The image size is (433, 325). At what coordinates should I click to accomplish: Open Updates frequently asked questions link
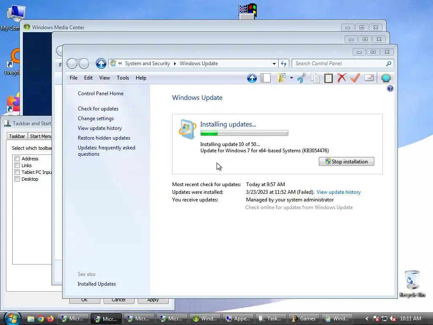106,151
